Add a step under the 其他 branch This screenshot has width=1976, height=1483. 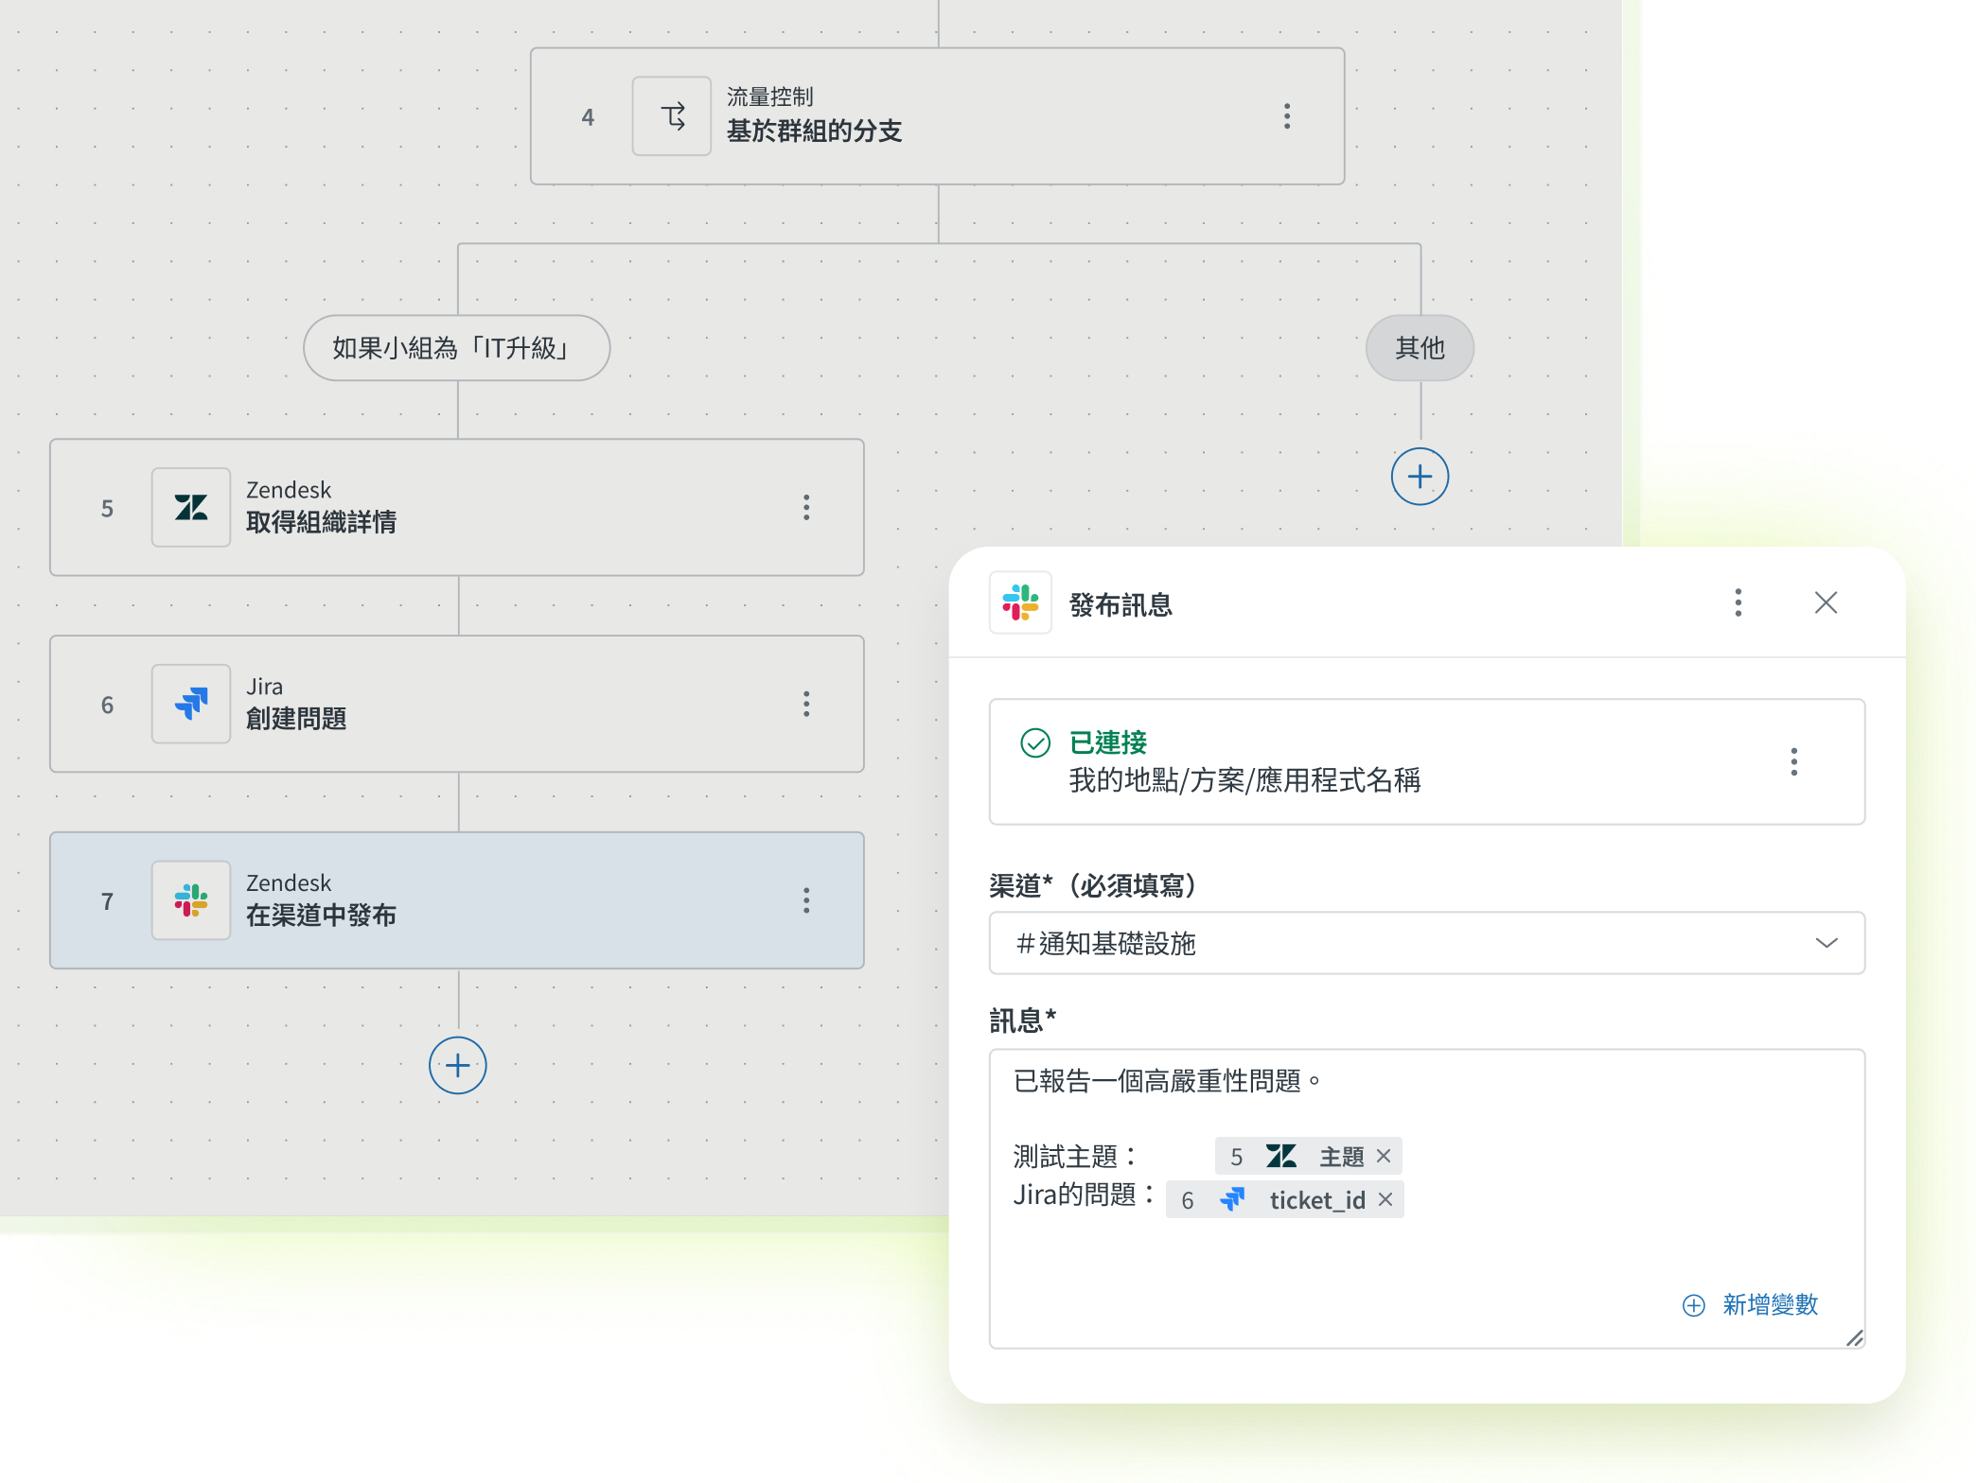pos(1420,477)
